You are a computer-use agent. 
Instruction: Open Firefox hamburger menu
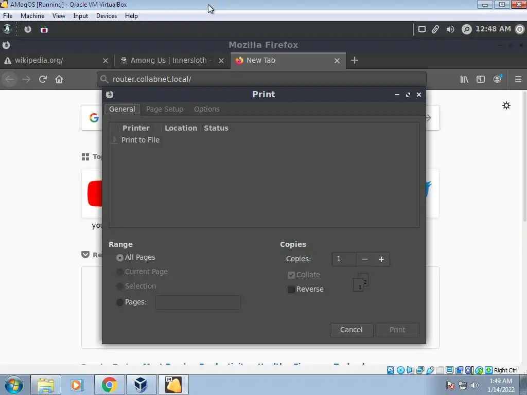518,79
